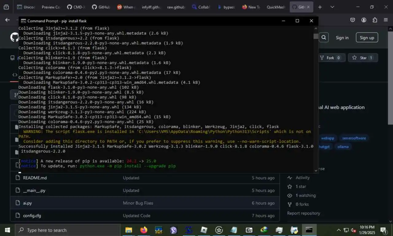Open Firefox View icon left of tabs
Screen dimensions: 393x236
coord(6,7)
